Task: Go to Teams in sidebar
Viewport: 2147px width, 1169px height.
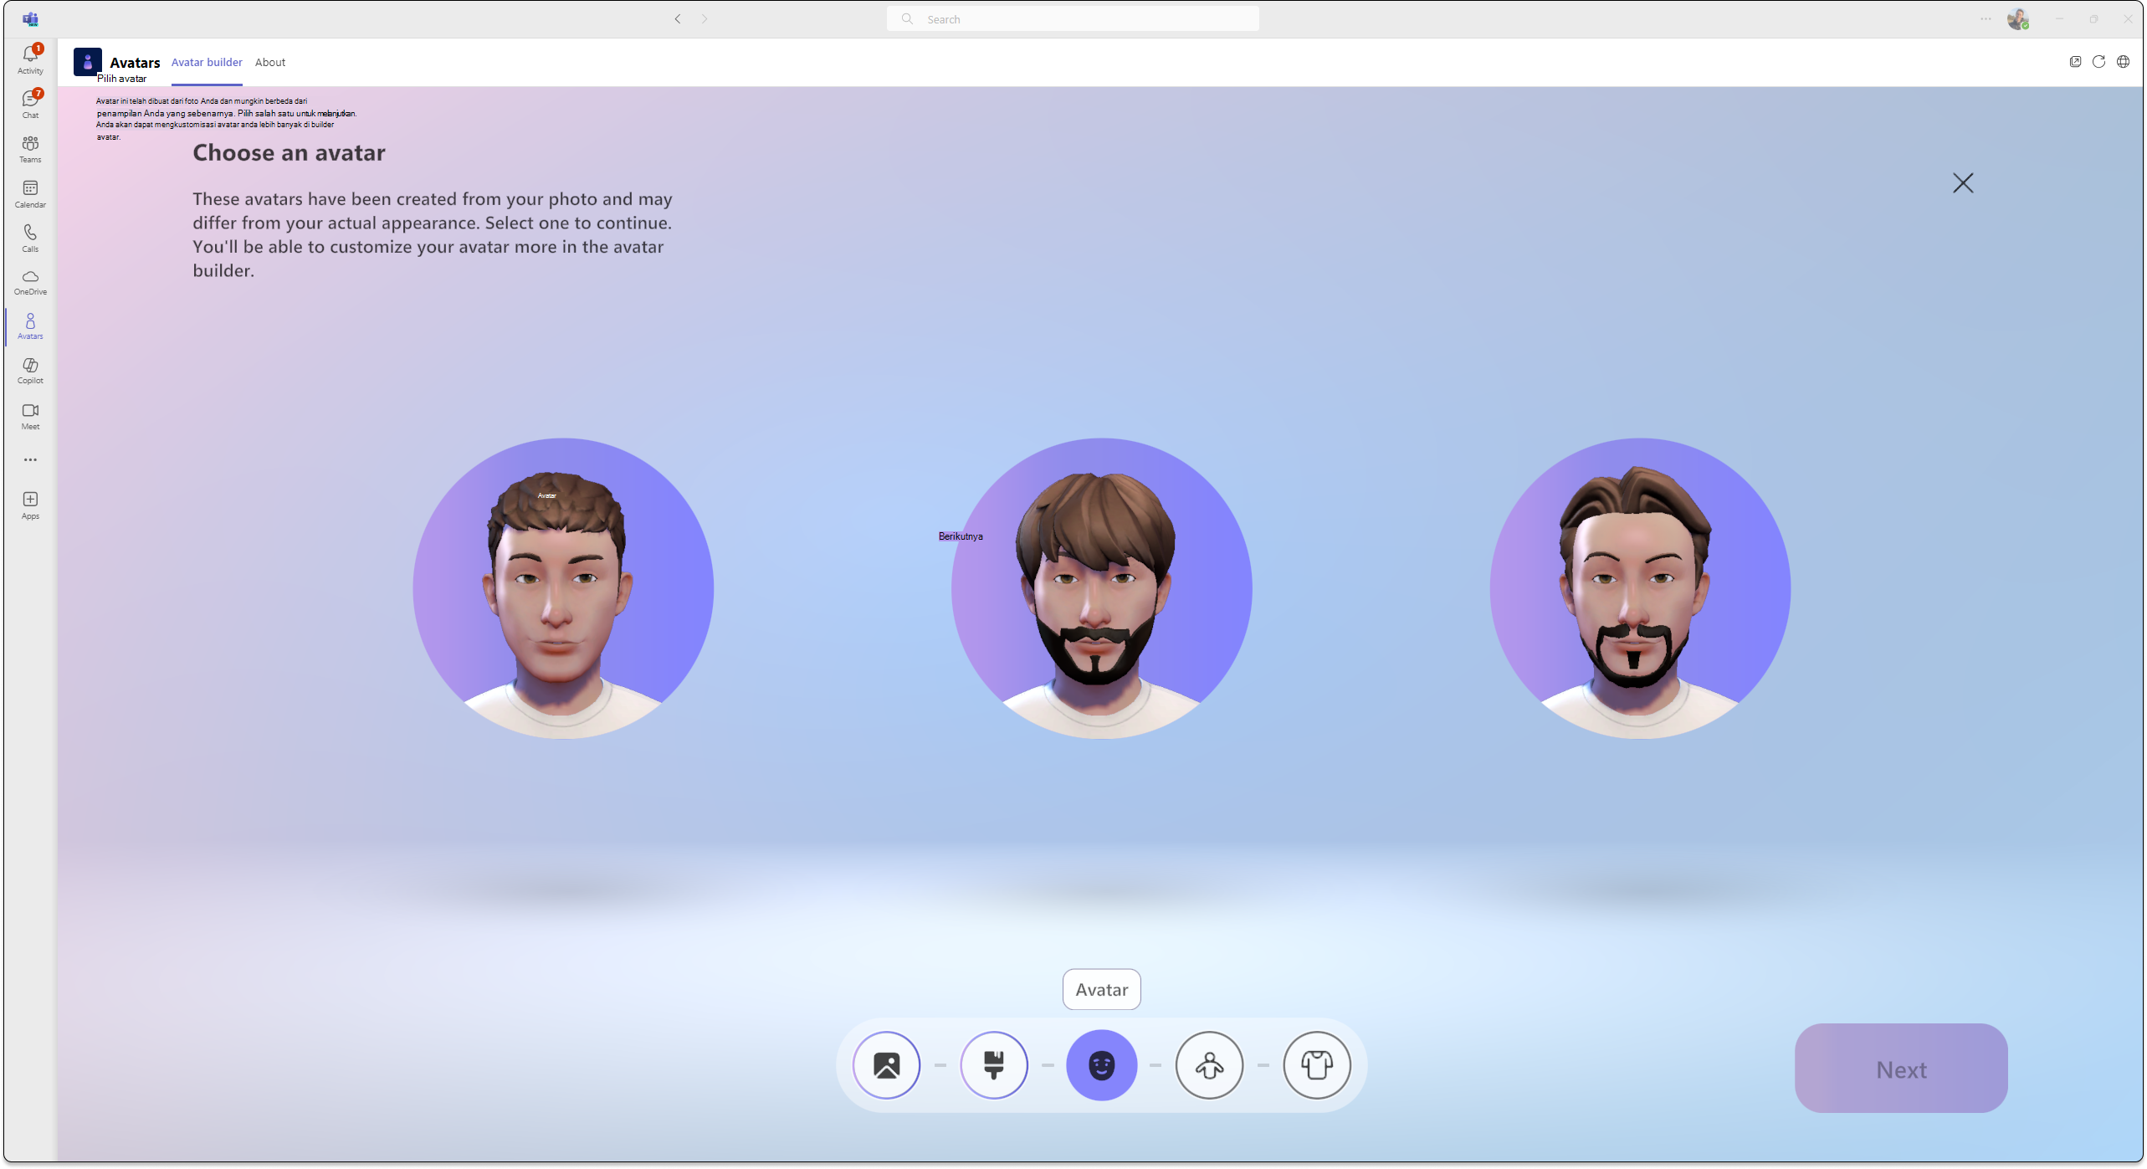Action: coord(30,149)
